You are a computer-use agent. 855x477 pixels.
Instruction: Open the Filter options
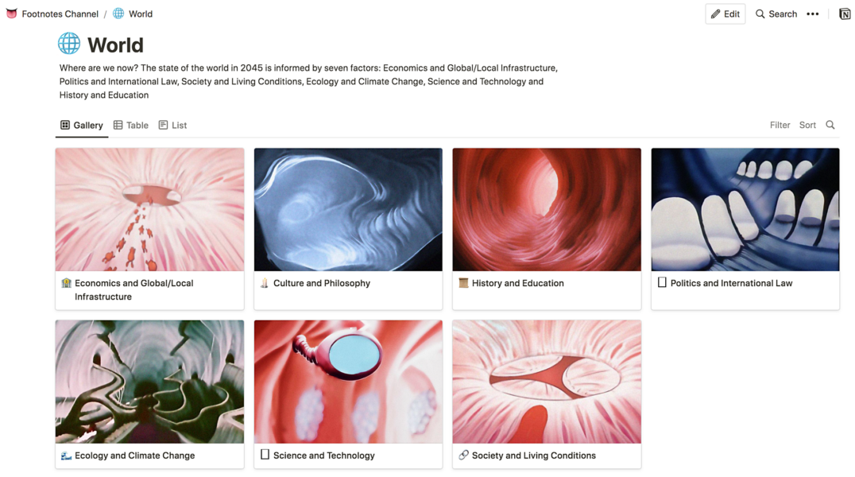[780, 125]
